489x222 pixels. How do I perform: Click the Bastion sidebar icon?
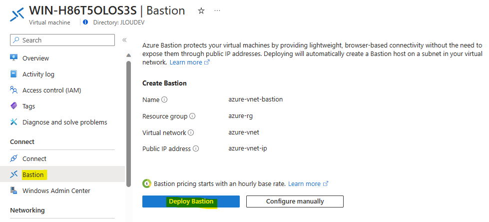[x=13, y=174]
